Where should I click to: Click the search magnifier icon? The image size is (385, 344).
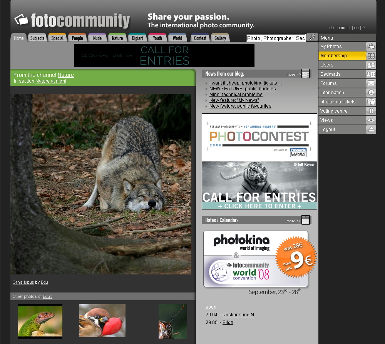312,38
